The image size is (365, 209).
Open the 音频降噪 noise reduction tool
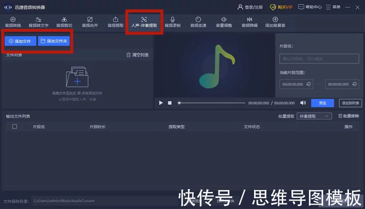tap(250, 22)
